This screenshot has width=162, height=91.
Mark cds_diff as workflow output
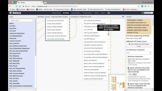point(109,39)
